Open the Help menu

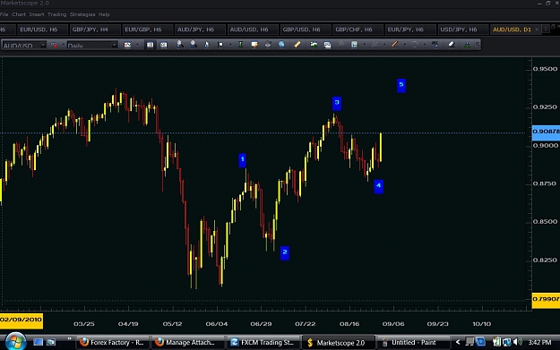pyautogui.click(x=104, y=14)
